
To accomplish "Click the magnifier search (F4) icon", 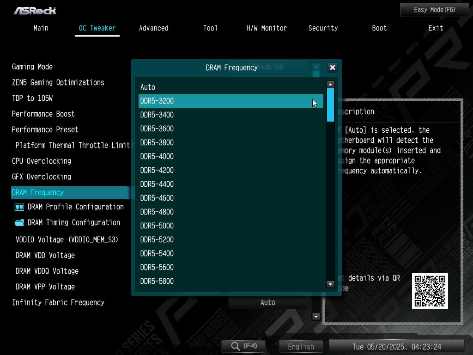I will (236, 346).
